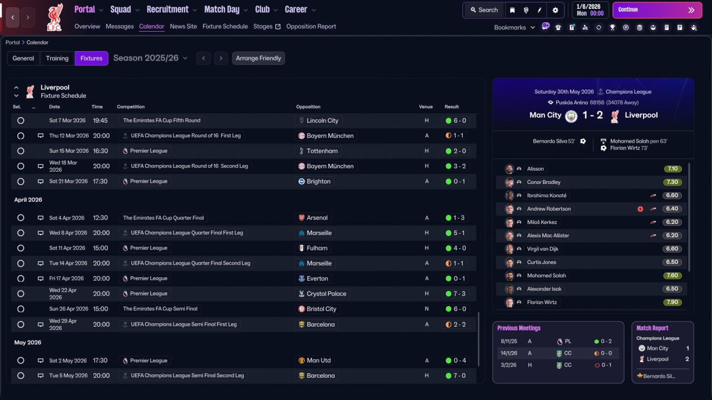Click the fixture list vertical scrollbar
This screenshot has height=400, width=712.
click(x=478, y=339)
